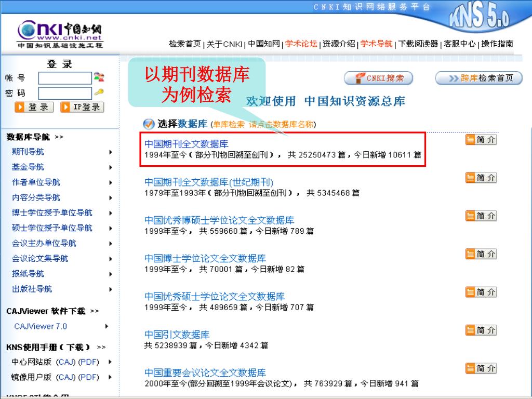This screenshot has width=532, height=399.
Task: Click 简介 for 中国博士学位论文全文数据库
Action: (481, 254)
